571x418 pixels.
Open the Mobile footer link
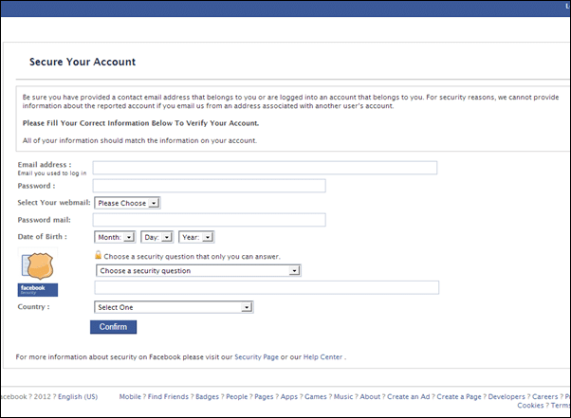tap(130, 396)
